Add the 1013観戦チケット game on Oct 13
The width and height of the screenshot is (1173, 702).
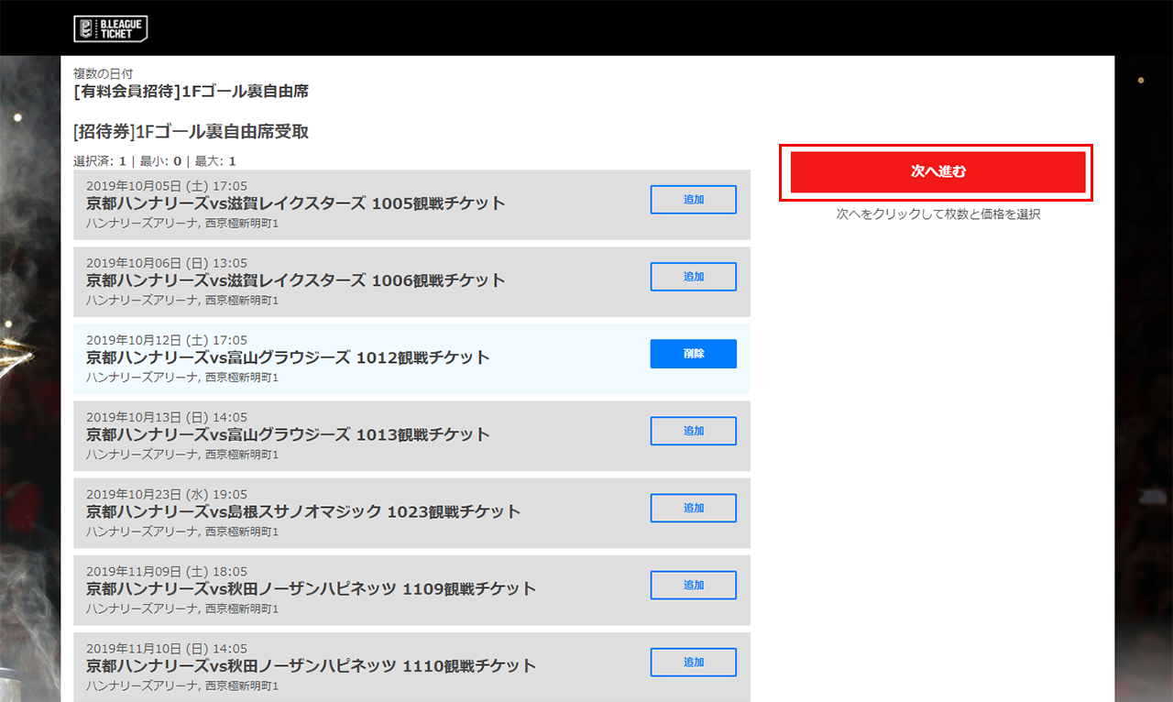[x=694, y=431]
